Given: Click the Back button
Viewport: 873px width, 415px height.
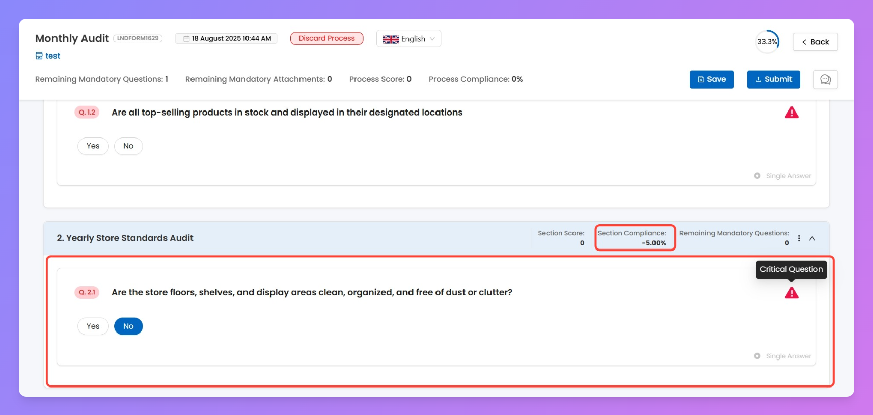Looking at the screenshot, I should 815,42.
